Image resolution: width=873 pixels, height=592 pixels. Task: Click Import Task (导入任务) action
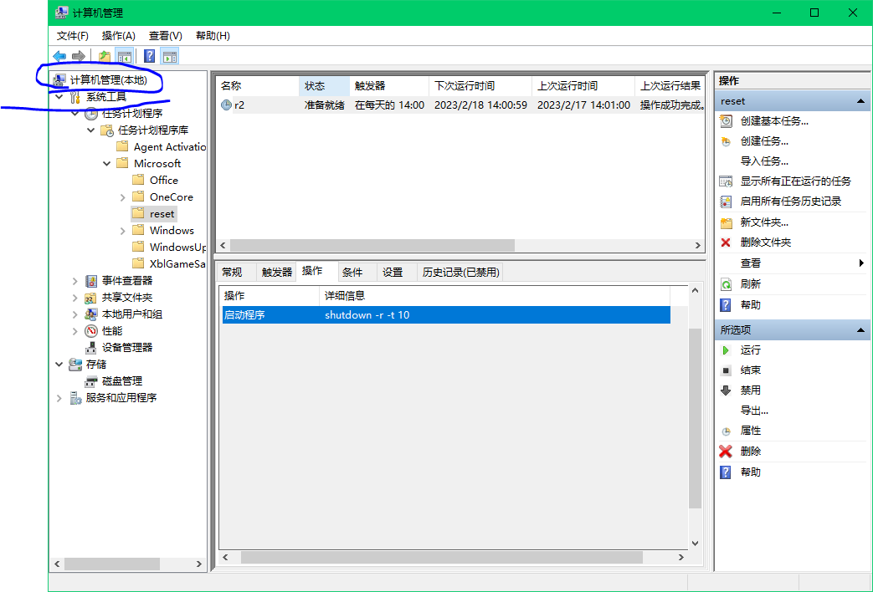(x=764, y=161)
